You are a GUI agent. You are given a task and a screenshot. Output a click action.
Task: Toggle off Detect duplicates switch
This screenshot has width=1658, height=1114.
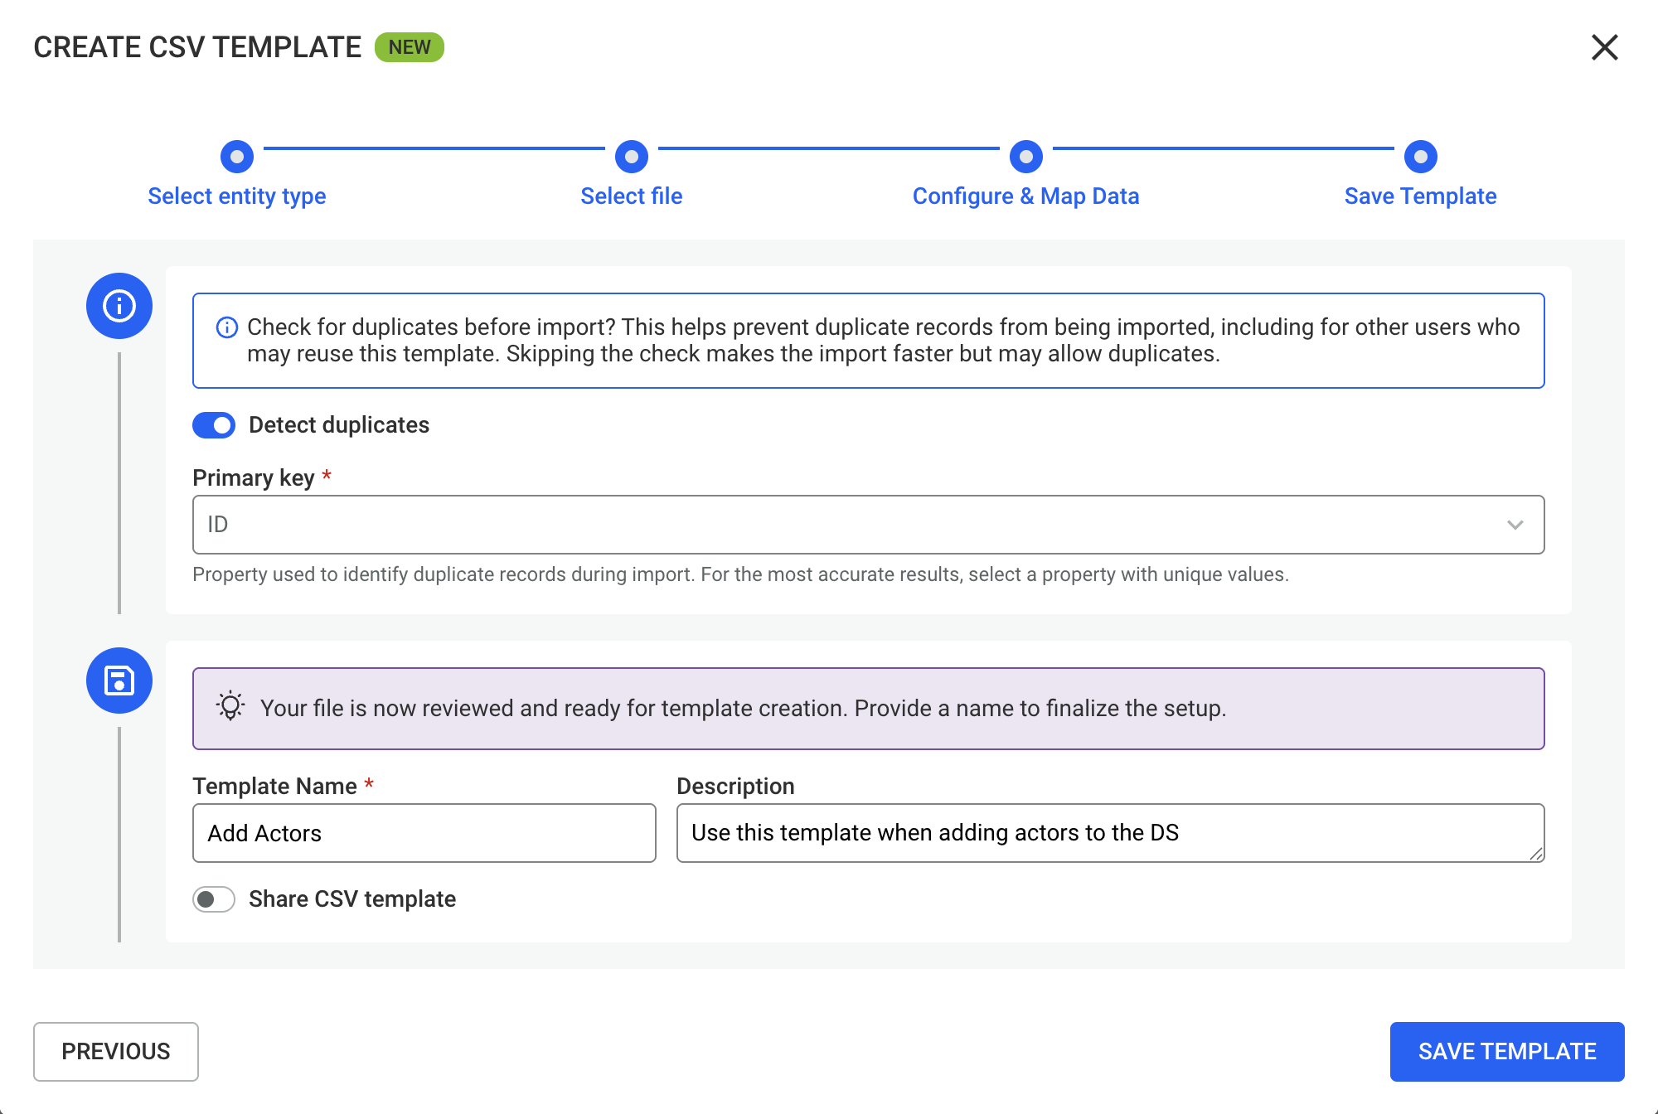214,425
